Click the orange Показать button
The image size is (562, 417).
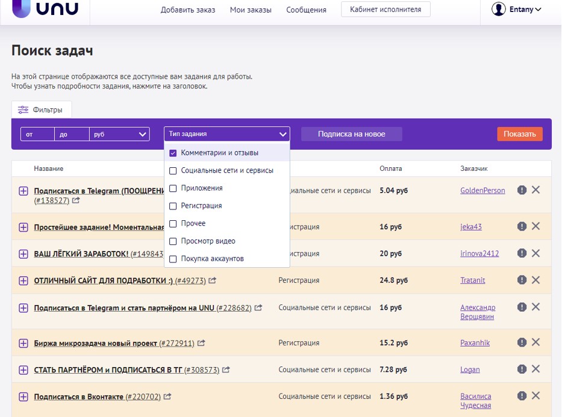point(519,134)
